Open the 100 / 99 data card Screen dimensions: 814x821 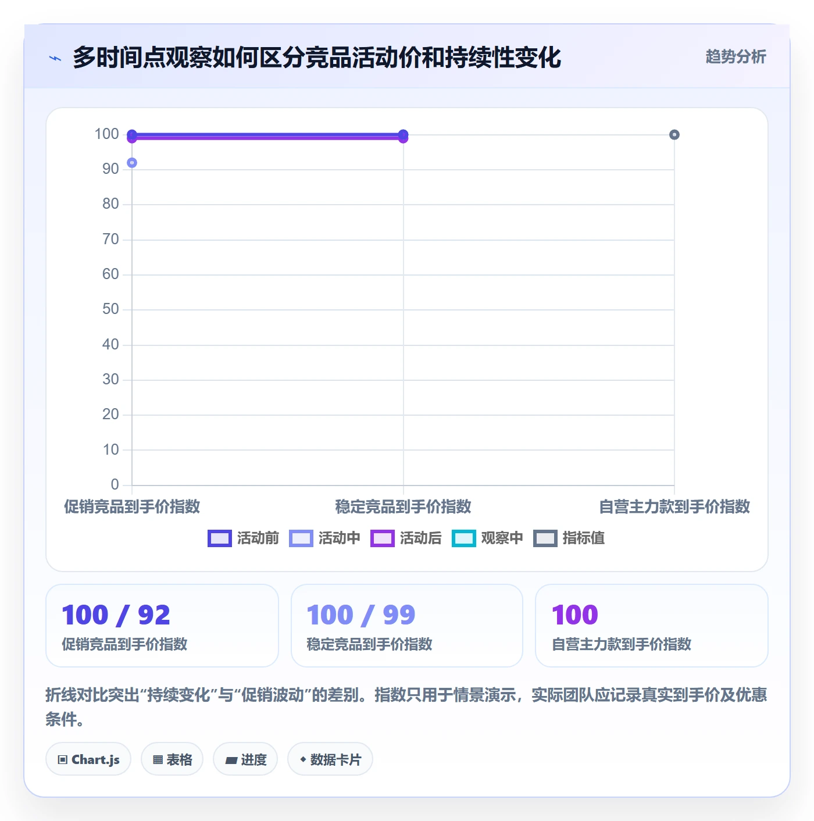[407, 626]
